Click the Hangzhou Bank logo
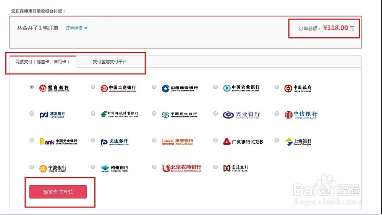This screenshot has width=382, height=215. [114, 168]
